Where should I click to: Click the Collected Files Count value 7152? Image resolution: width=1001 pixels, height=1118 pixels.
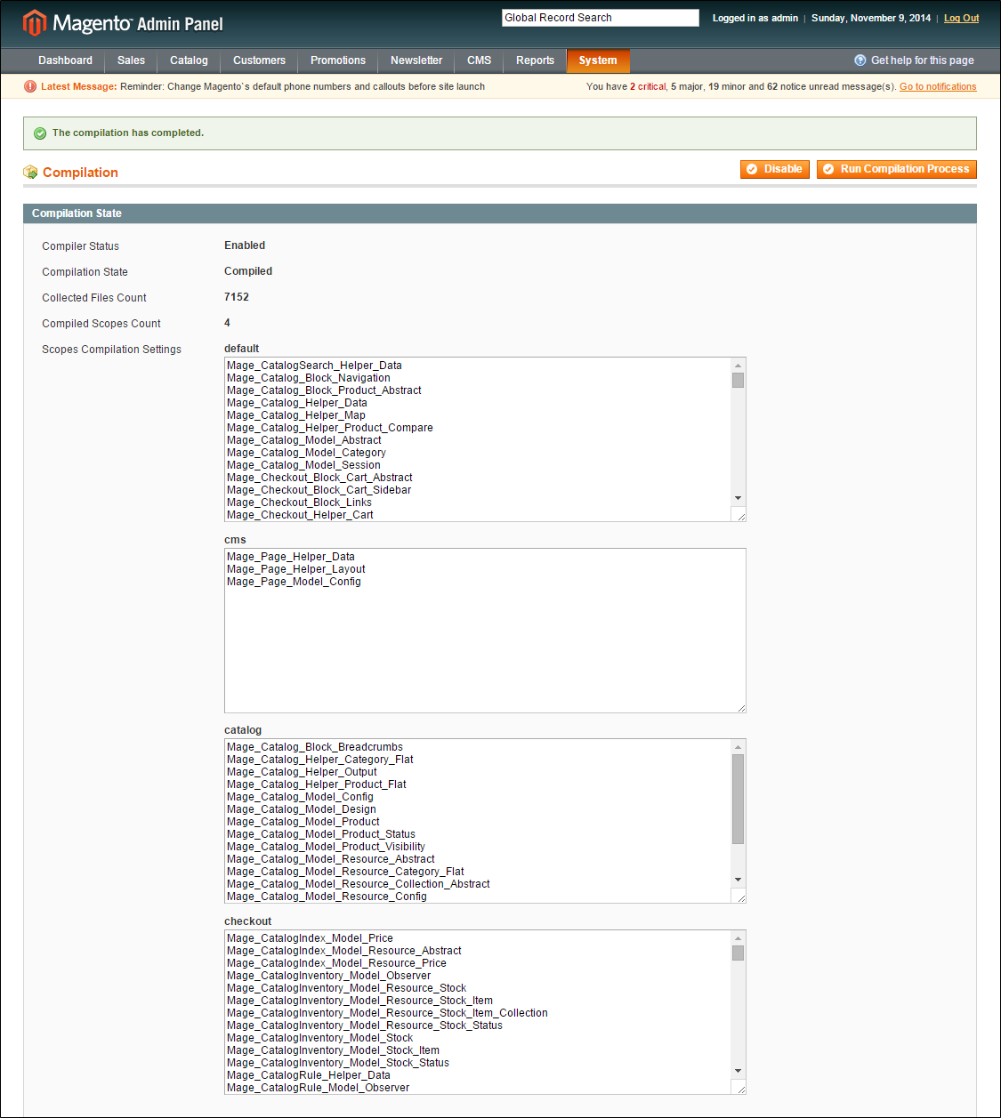[x=237, y=297]
